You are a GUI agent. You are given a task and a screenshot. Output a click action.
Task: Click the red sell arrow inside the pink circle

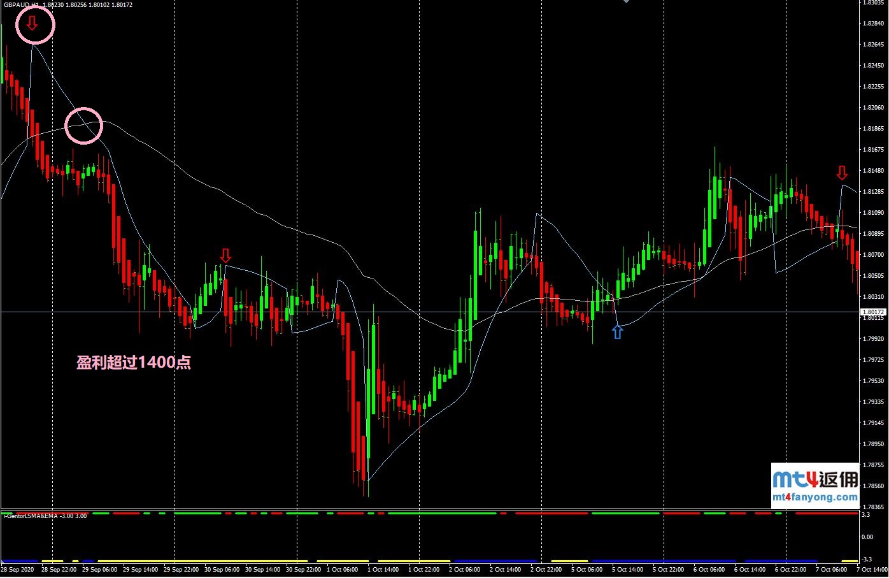pyautogui.click(x=32, y=24)
